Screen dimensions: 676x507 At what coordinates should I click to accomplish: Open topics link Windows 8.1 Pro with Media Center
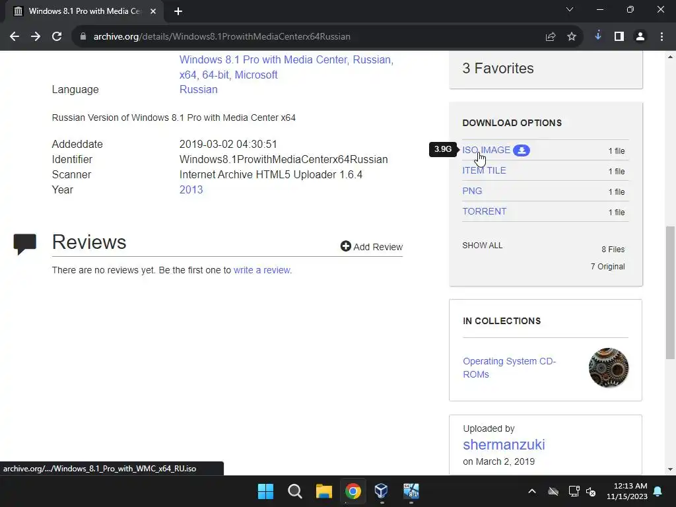click(x=263, y=59)
